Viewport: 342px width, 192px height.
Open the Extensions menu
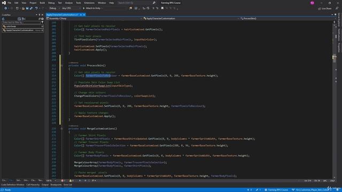(89, 3)
